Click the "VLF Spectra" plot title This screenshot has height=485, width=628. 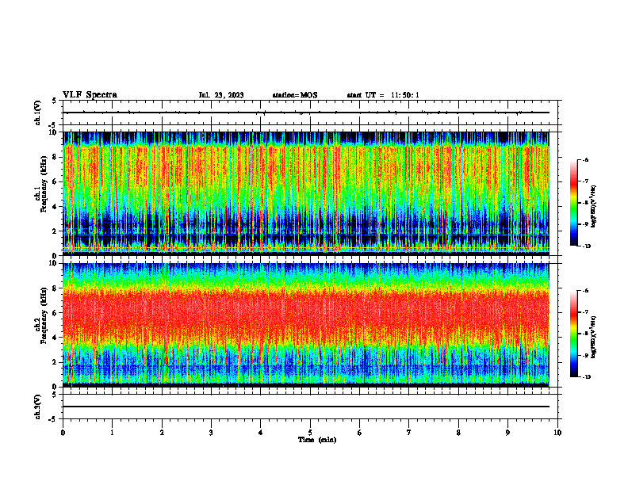[90, 95]
